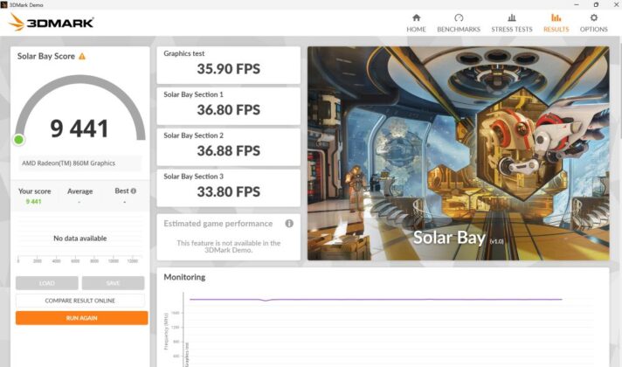The height and width of the screenshot is (367, 622).
Task: Click the SAVE button
Action: pos(113,283)
